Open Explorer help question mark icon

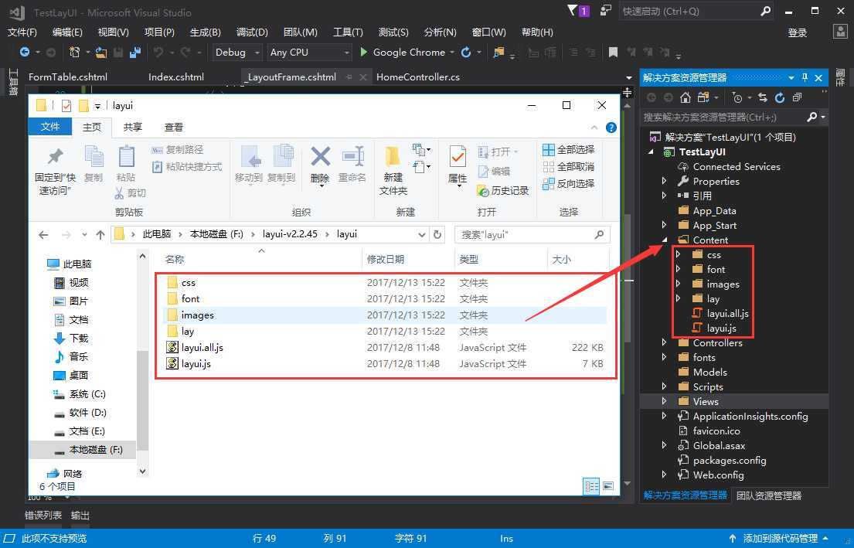point(611,128)
